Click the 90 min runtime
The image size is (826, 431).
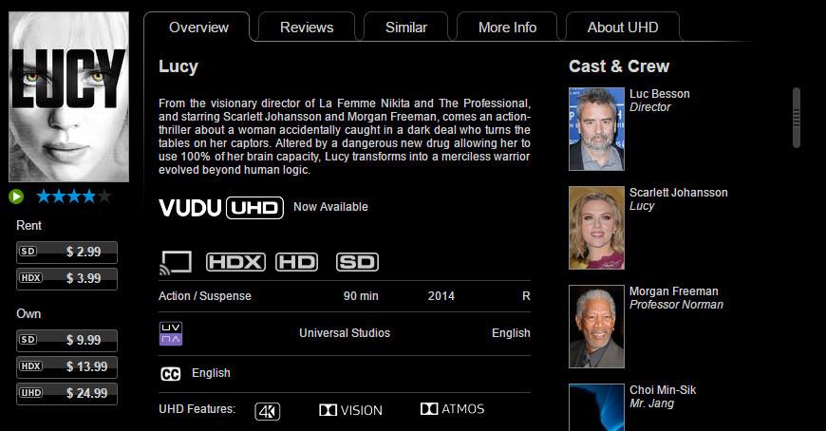[x=361, y=296]
